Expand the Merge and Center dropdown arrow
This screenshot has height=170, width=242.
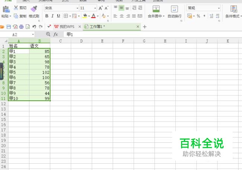pos(163,16)
